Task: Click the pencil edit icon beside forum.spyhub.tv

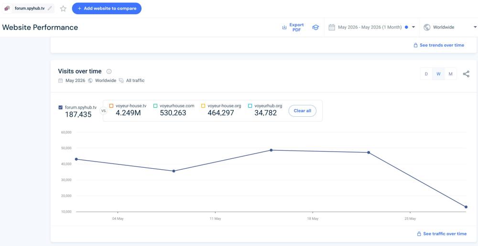Action: click(50, 8)
